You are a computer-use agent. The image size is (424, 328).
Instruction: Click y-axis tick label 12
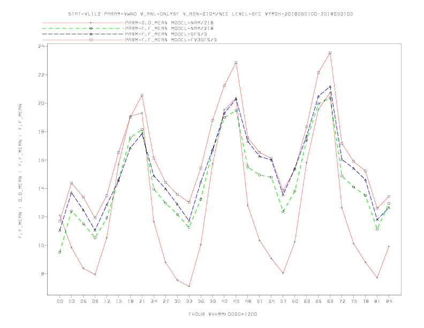[41, 217]
